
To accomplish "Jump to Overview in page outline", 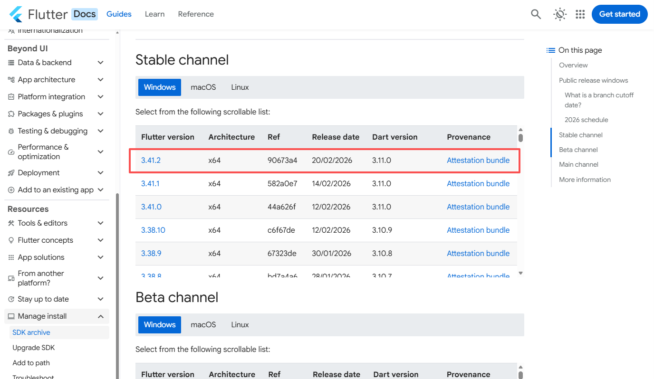I will 573,65.
